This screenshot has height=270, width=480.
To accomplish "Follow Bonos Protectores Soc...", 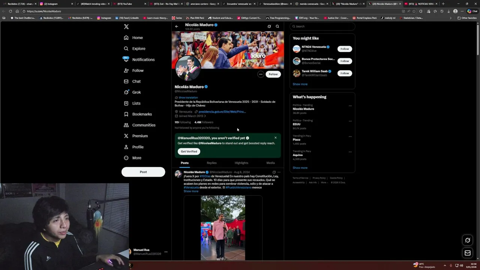I will coord(345,61).
